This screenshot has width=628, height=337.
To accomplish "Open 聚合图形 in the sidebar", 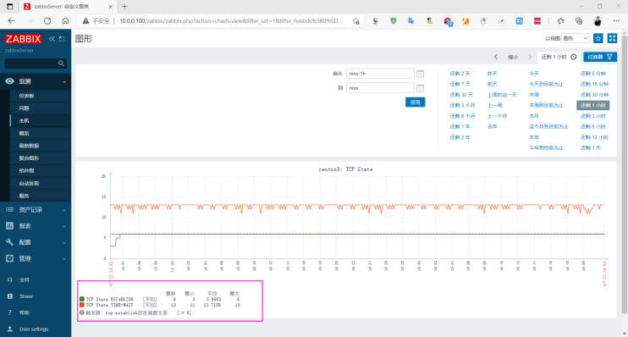I will (x=29, y=157).
